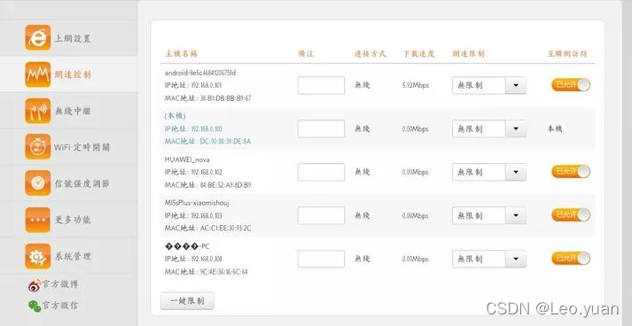Open 更多功能 menu label
This screenshot has width=632, height=326.
click(73, 220)
